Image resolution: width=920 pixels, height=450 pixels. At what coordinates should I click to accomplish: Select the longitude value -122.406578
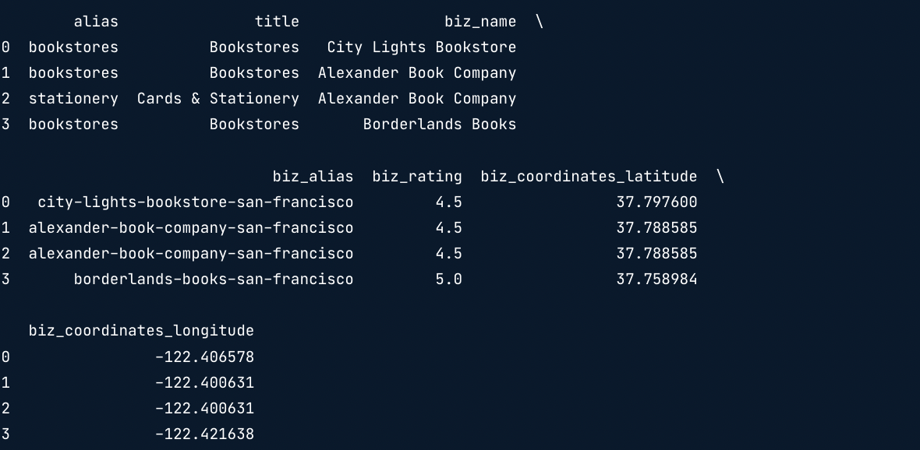click(x=204, y=357)
